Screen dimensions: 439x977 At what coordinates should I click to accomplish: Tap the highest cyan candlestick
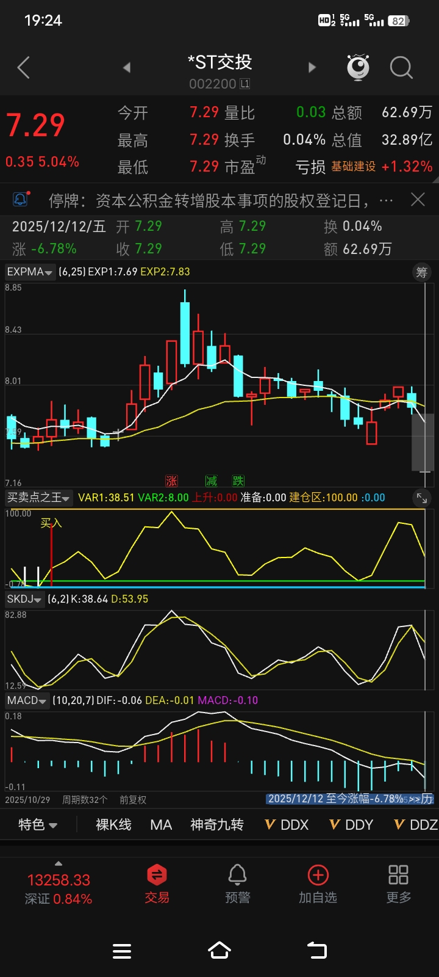coord(185,330)
